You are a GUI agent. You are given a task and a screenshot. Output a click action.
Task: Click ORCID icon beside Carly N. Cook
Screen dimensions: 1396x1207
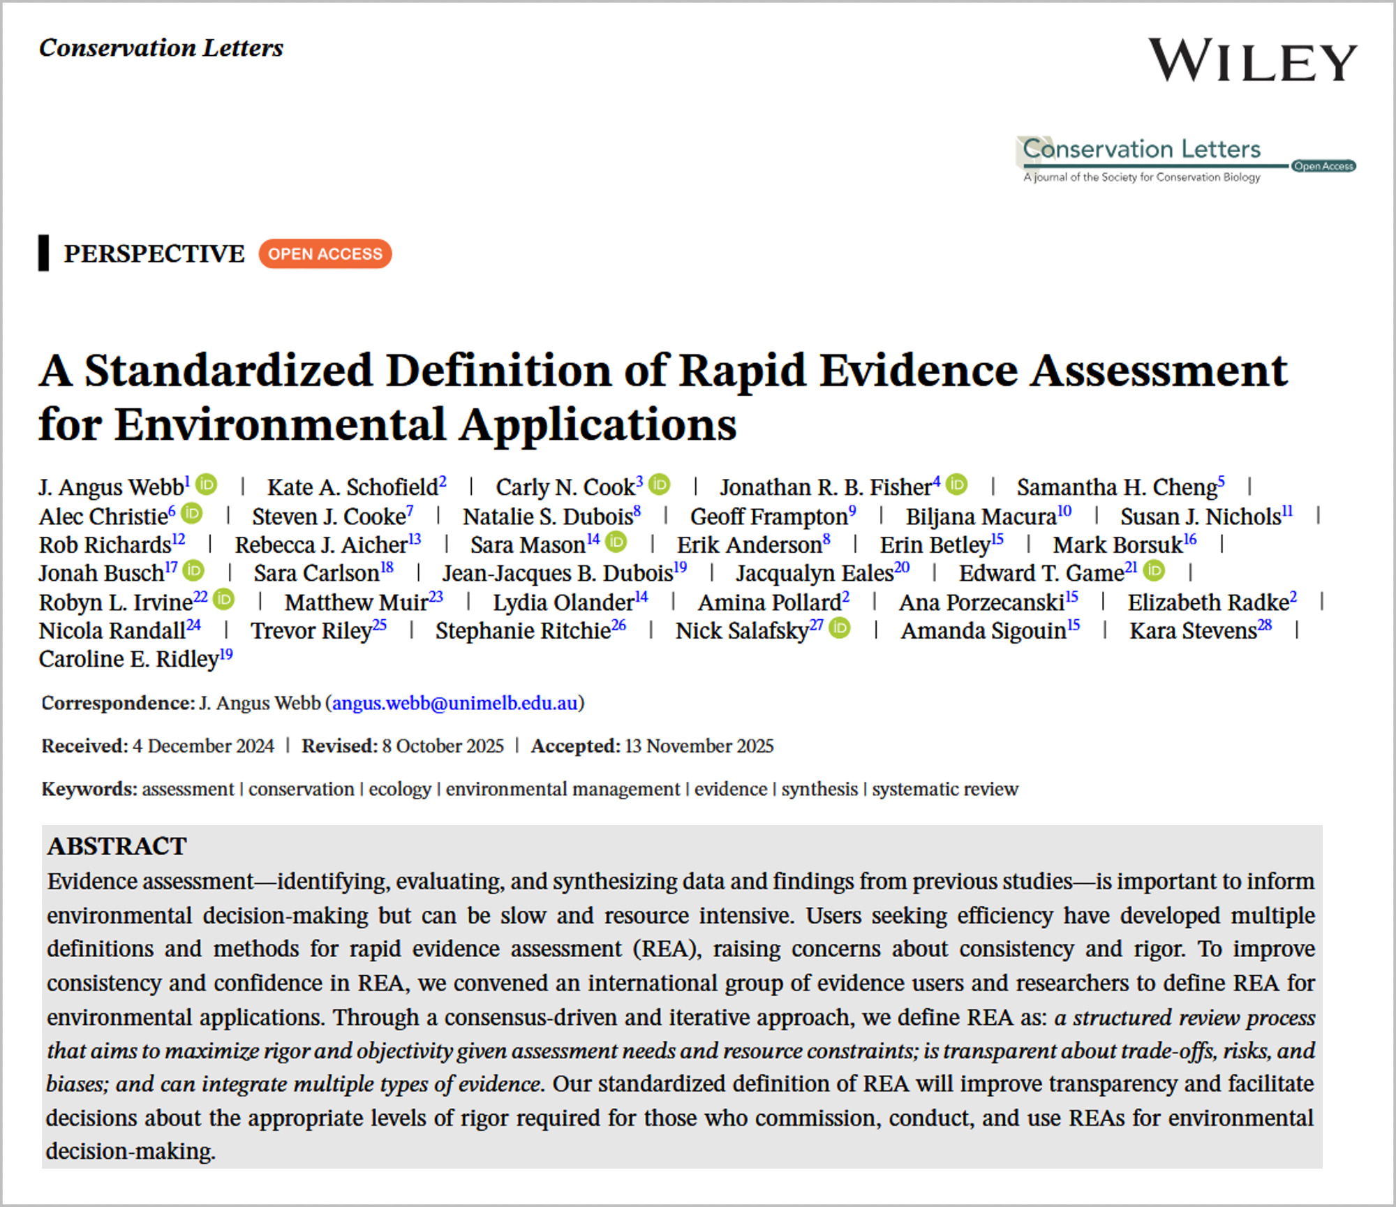(659, 484)
